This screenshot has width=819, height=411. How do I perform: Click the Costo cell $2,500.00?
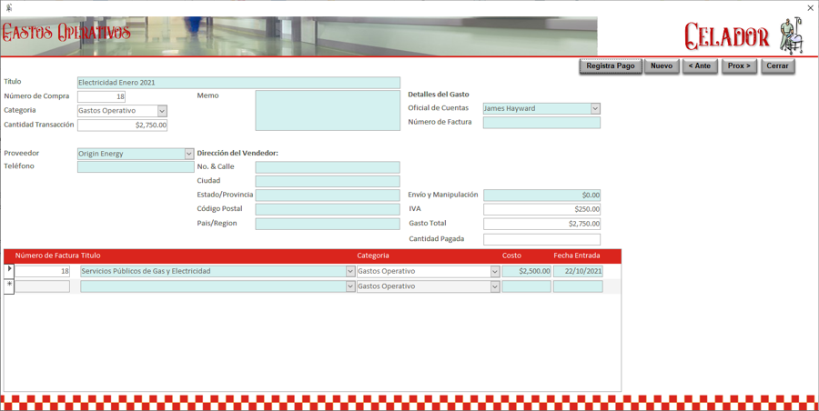527,272
